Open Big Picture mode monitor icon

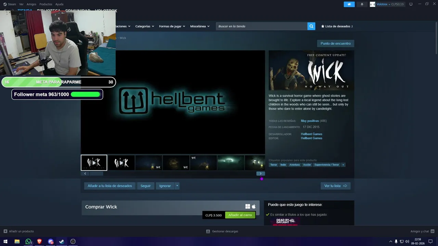click(x=411, y=4)
